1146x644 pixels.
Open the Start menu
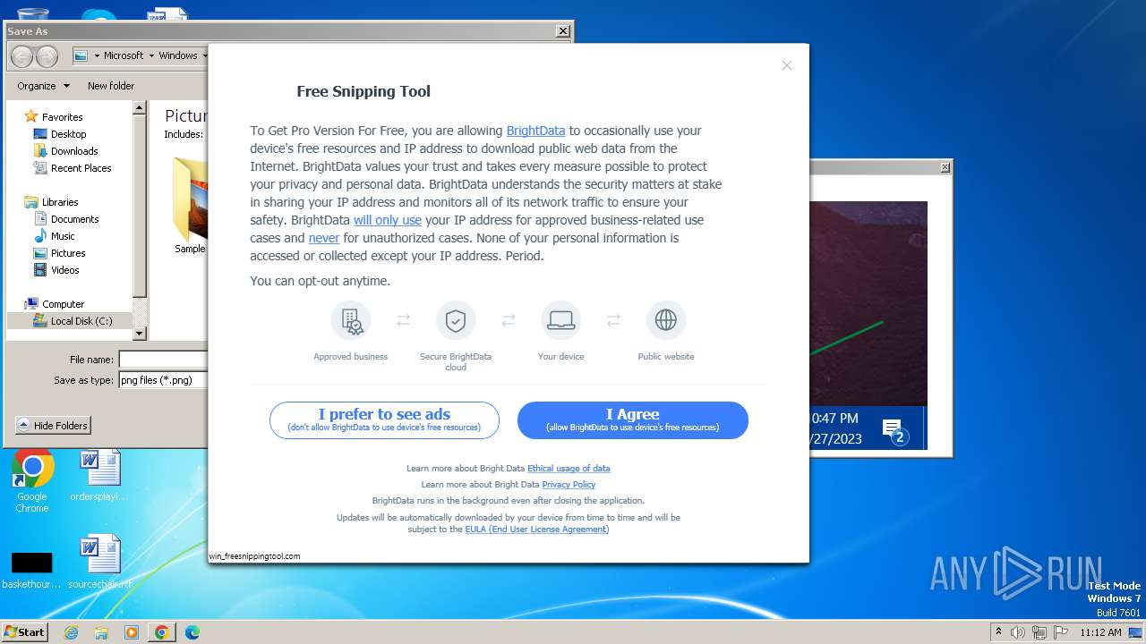tap(24, 632)
